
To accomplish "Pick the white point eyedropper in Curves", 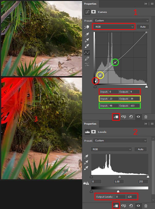I will [87, 46].
